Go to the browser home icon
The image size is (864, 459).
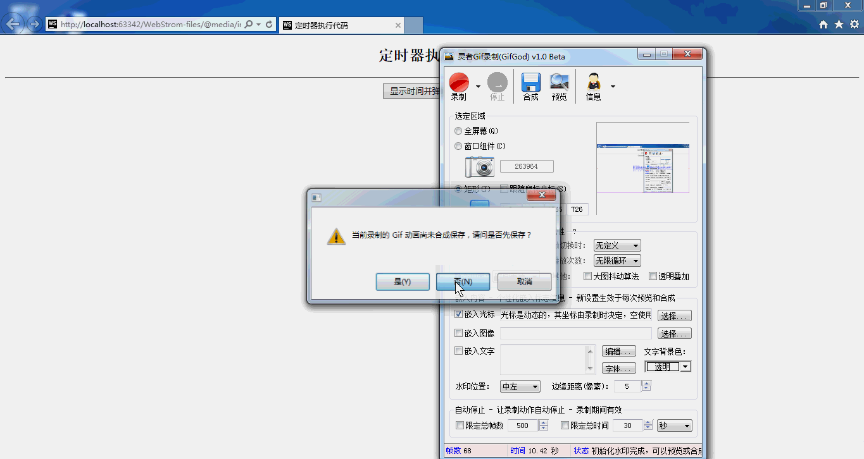(823, 25)
